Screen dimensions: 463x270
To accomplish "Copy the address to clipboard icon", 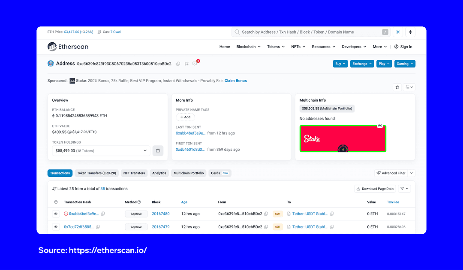I will point(178,64).
